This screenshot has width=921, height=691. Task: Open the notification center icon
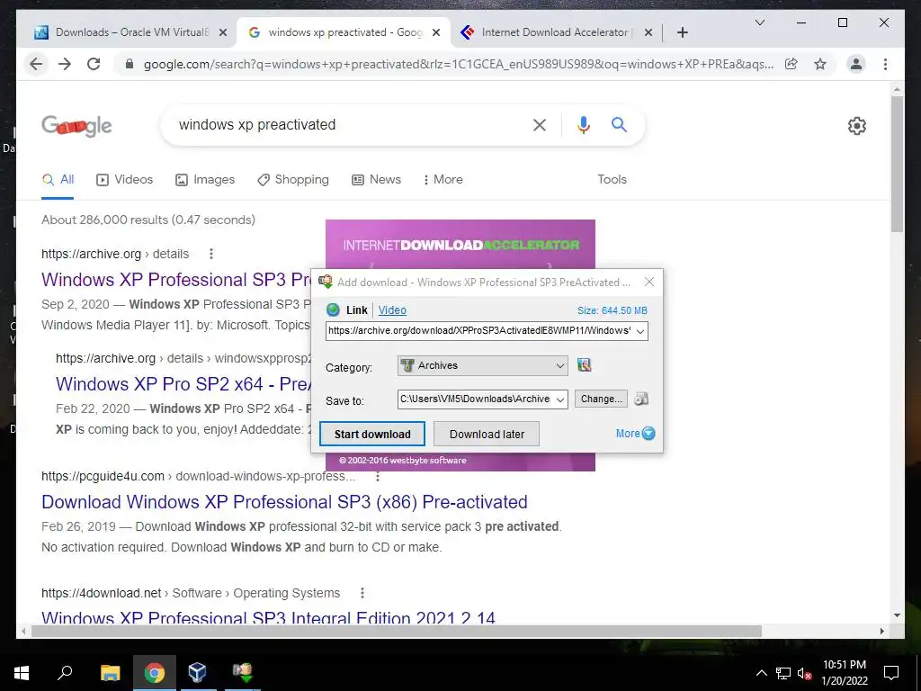pos(891,673)
